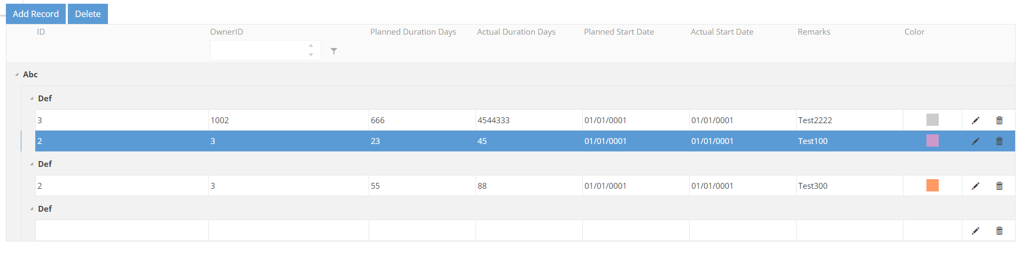
Task: Click the orange color swatch for Test300
Action: (932, 186)
